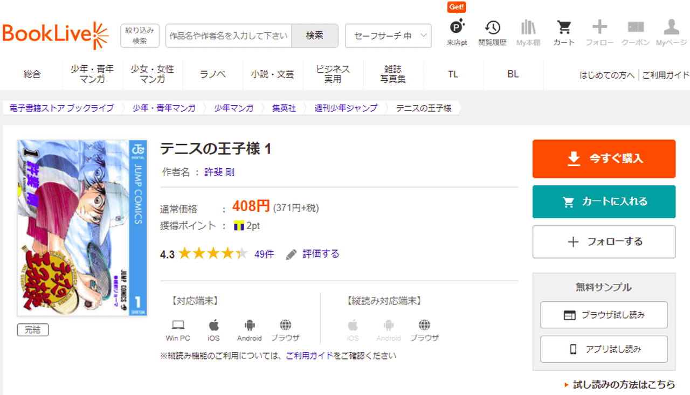Click the author link 許斐 剛

tap(219, 172)
